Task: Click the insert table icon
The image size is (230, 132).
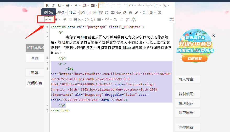Action: (88, 13)
